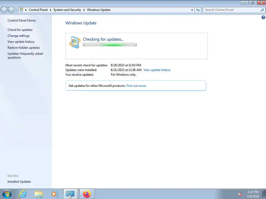Open View update history in sidebar
The image size is (266, 199).
[x=21, y=42]
